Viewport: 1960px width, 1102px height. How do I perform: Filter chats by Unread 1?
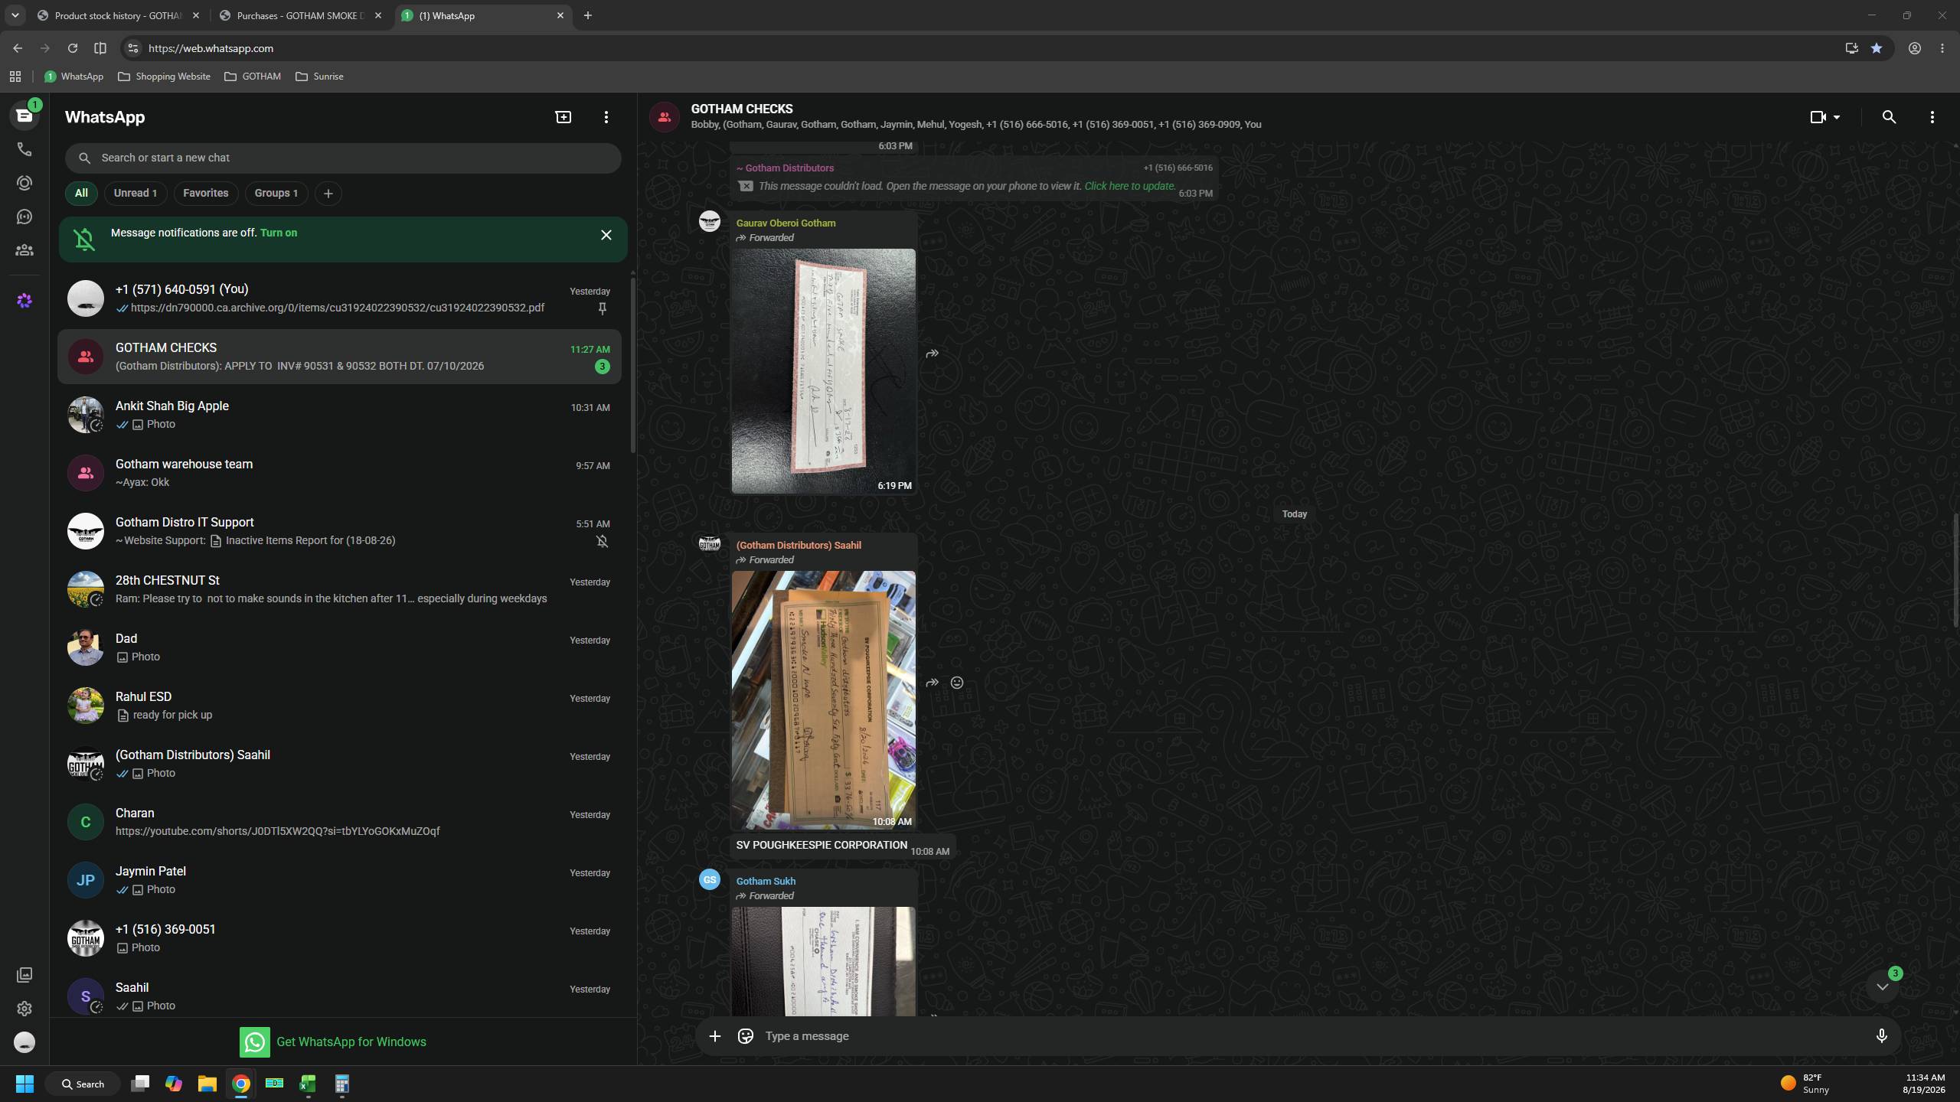pyautogui.click(x=136, y=193)
